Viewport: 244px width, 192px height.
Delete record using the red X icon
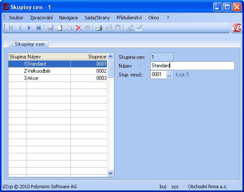[78, 28]
